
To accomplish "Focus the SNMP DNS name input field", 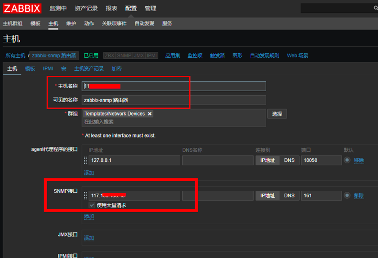I will [218, 196].
